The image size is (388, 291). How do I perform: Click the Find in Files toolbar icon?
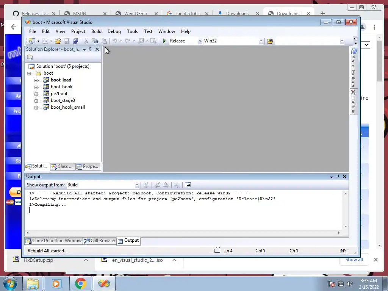point(270,41)
